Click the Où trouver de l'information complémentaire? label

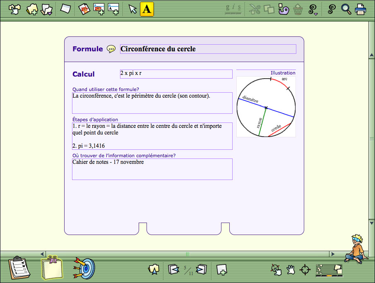click(124, 156)
